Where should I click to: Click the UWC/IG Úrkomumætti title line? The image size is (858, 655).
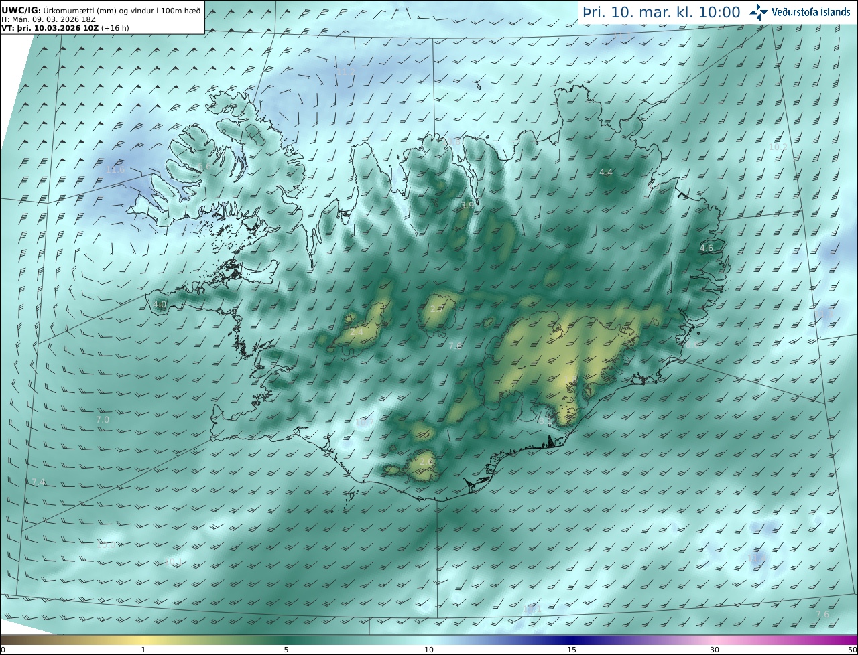tap(101, 11)
